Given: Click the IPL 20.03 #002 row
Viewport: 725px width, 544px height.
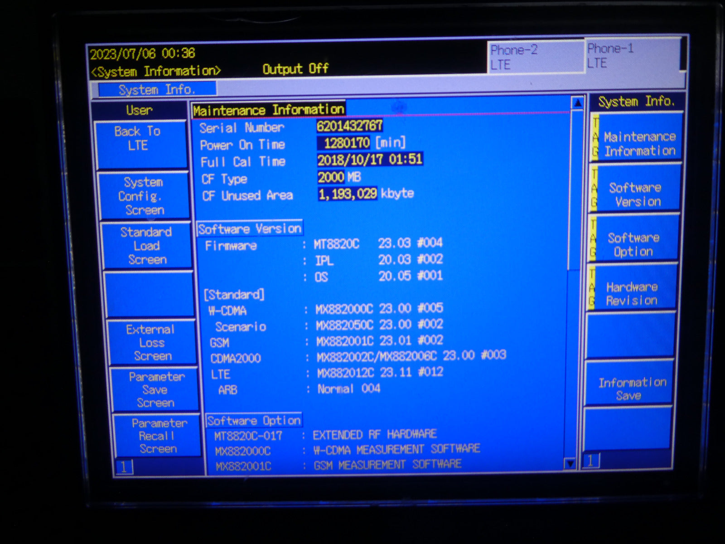Looking at the screenshot, I should click(372, 260).
